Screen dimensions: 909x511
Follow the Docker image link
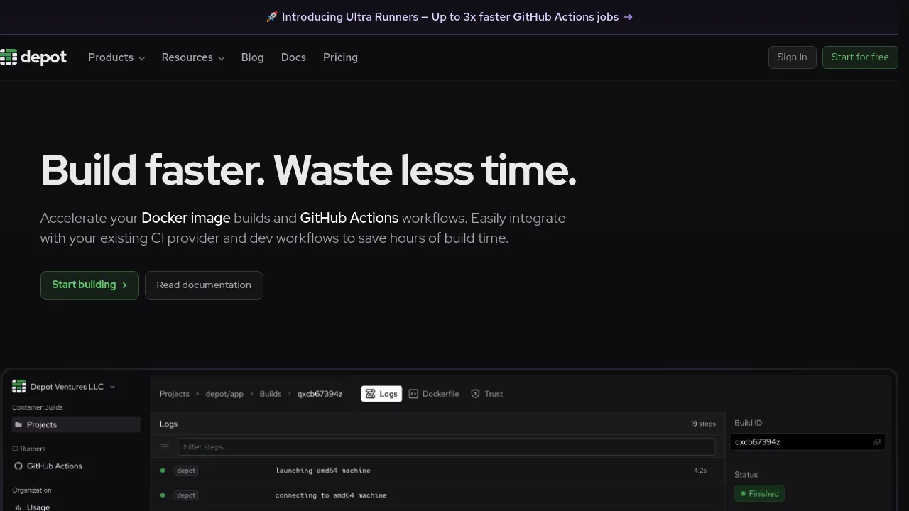pyautogui.click(x=186, y=219)
